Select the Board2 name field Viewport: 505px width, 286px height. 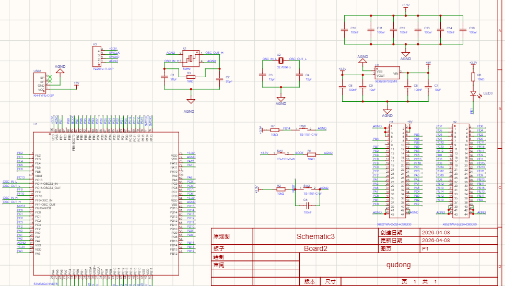[315, 249]
